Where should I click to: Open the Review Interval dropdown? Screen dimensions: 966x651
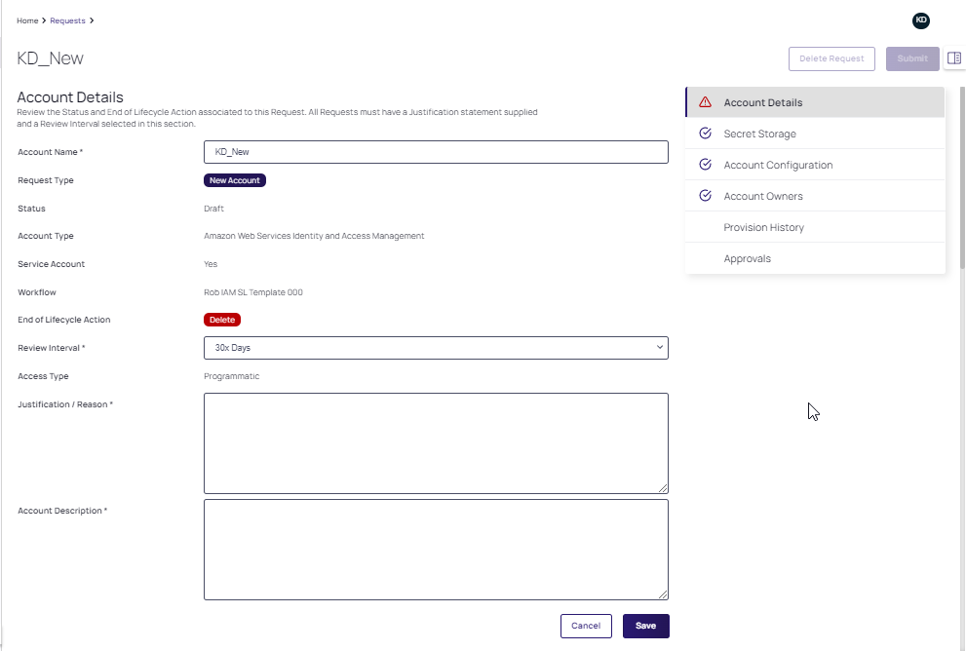436,347
